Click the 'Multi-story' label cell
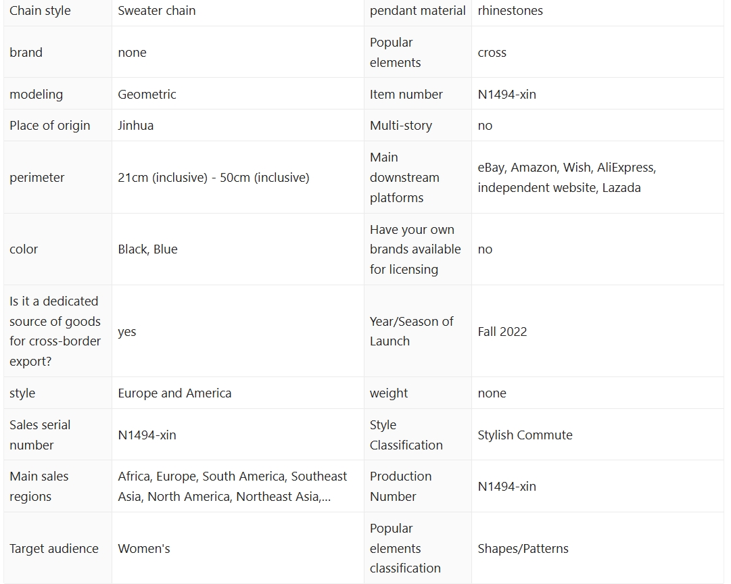Viewport: 731px width, 584px height. (x=400, y=126)
